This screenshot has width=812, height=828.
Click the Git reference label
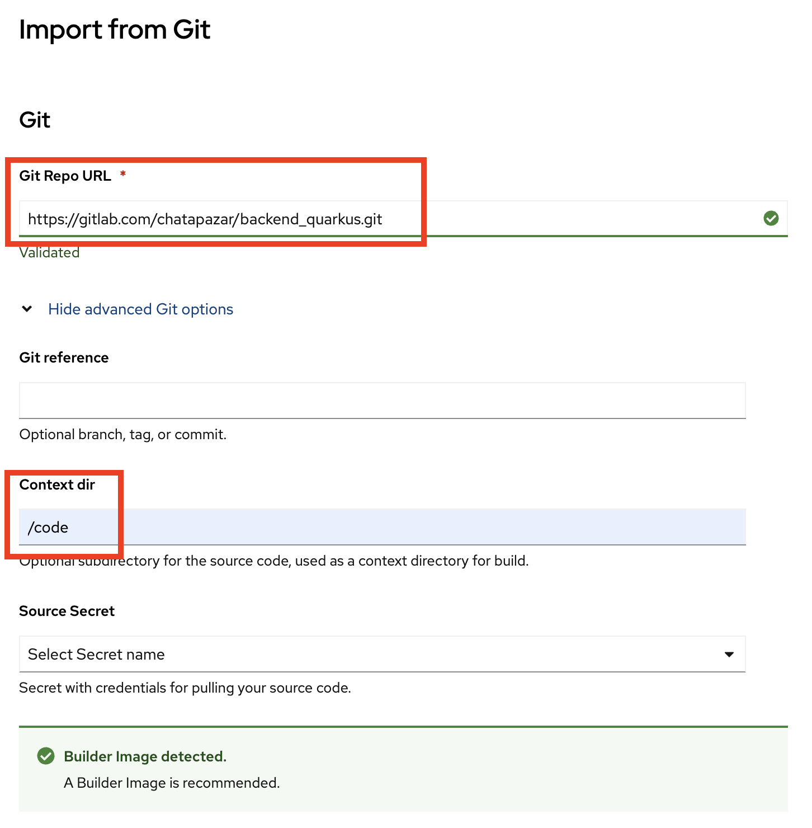(x=64, y=357)
